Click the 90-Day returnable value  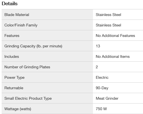click(x=102, y=88)
